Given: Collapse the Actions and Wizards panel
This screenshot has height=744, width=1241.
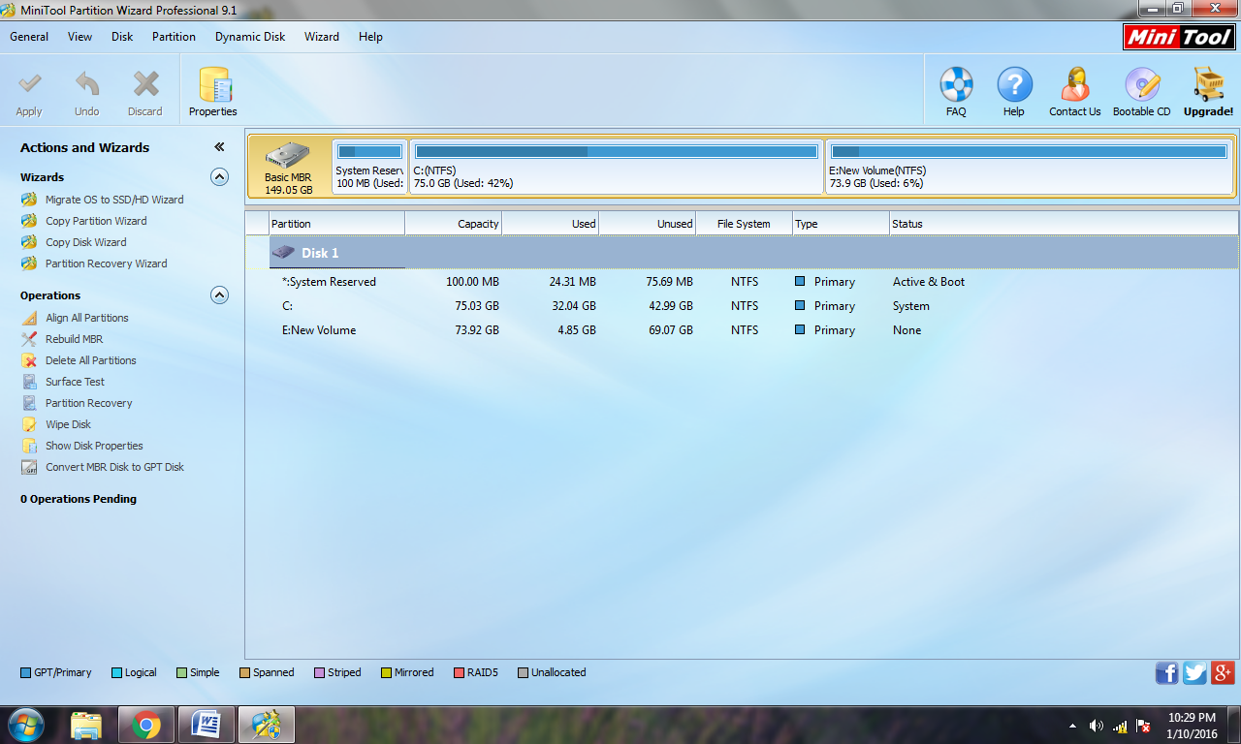Looking at the screenshot, I should [219, 147].
